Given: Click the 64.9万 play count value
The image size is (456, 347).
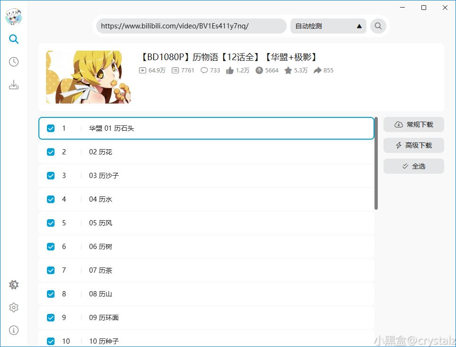Looking at the screenshot, I should tap(157, 70).
